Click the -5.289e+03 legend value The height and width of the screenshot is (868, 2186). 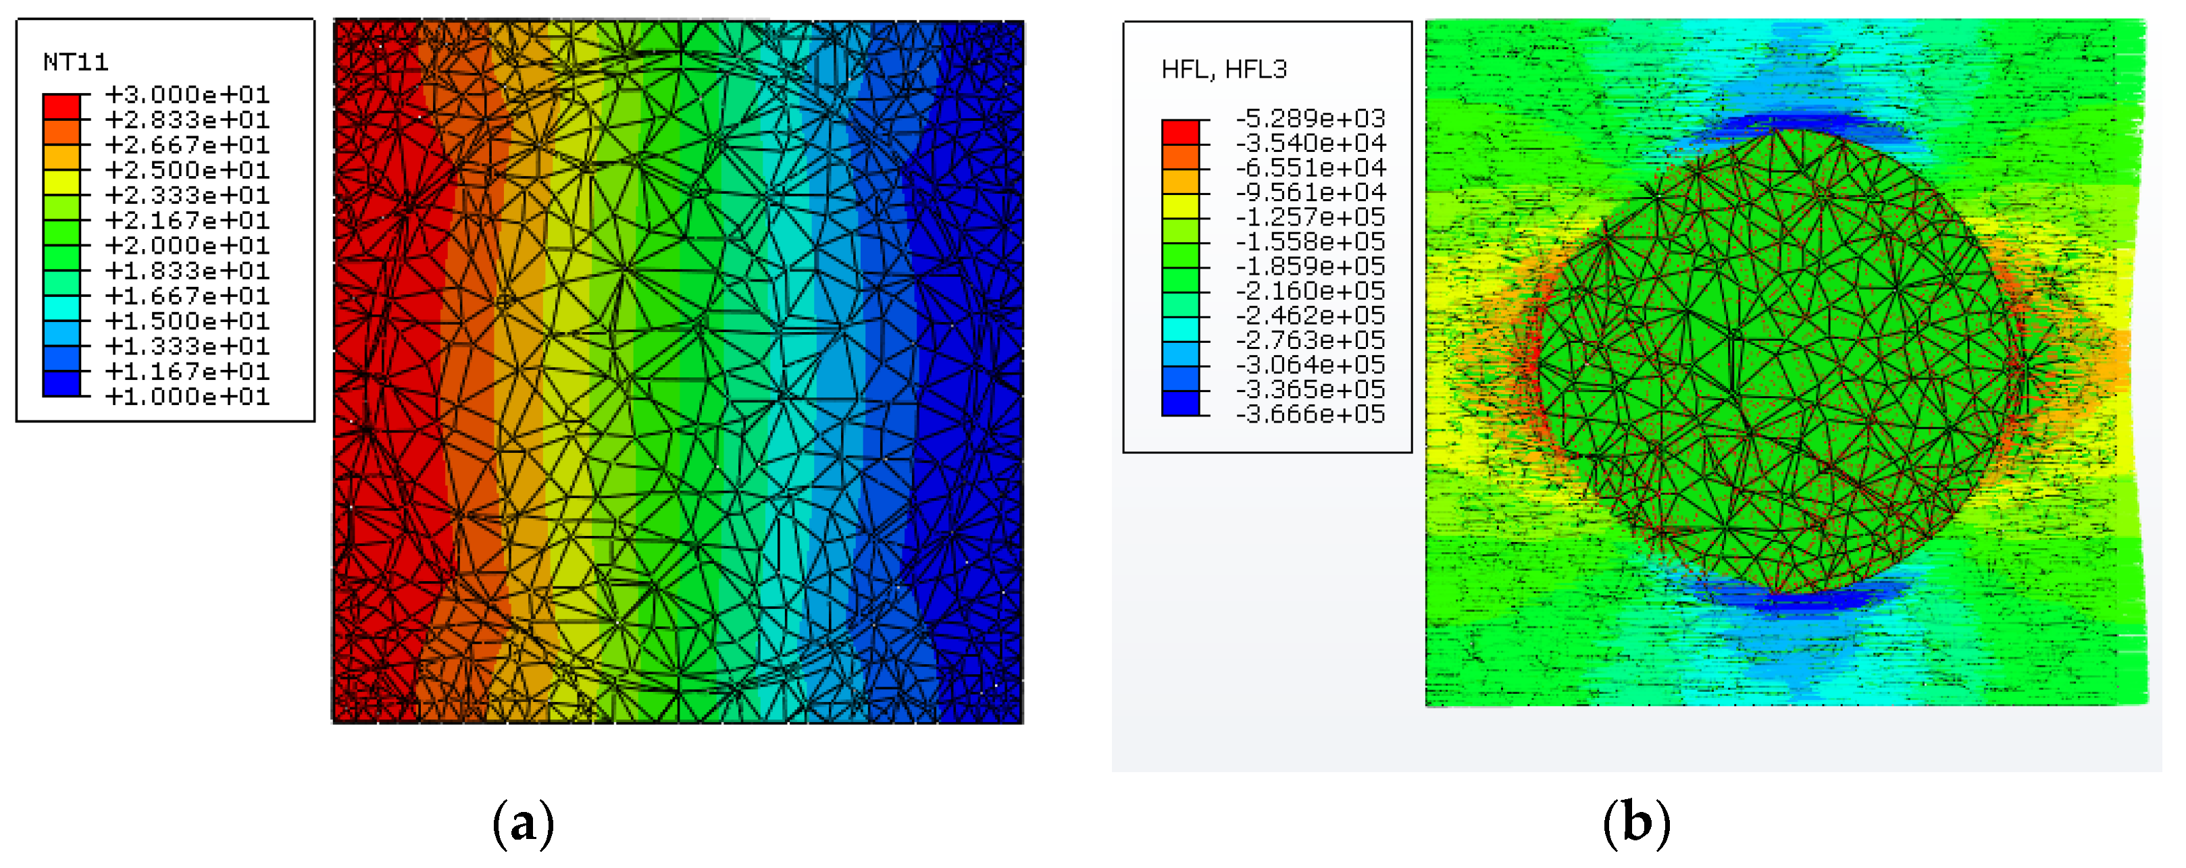pos(1311,118)
